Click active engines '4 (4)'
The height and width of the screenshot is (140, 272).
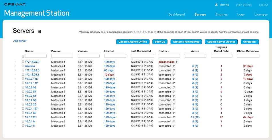pyautogui.click(x=195, y=70)
